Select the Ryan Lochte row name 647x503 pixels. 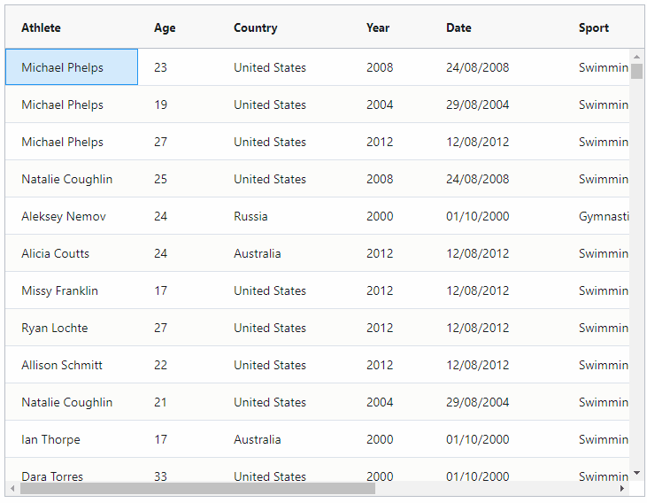pyautogui.click(x=55, y=328)
